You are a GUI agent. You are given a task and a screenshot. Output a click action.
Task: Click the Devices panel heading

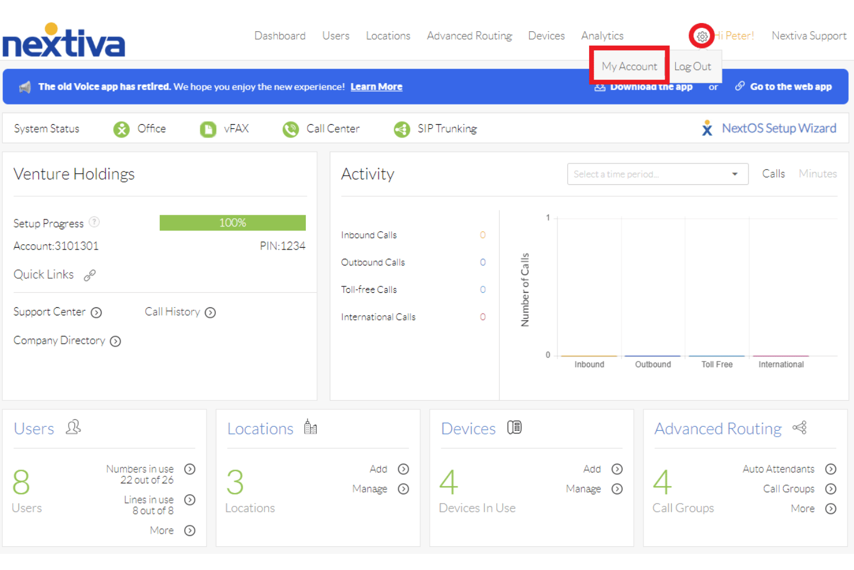pos(469,429)
